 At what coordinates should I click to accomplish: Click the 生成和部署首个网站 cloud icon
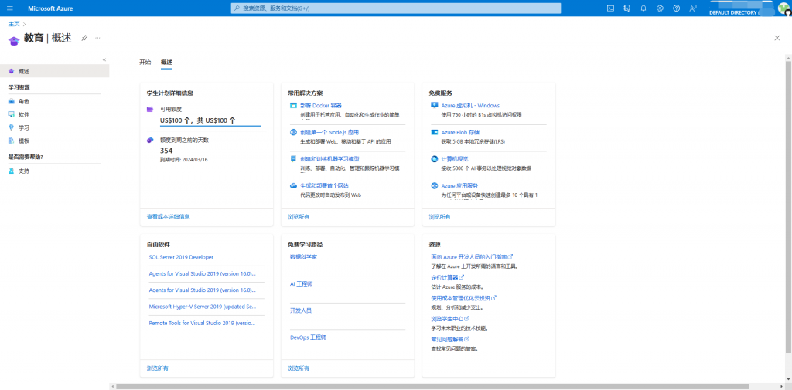(x=293, y=185)
